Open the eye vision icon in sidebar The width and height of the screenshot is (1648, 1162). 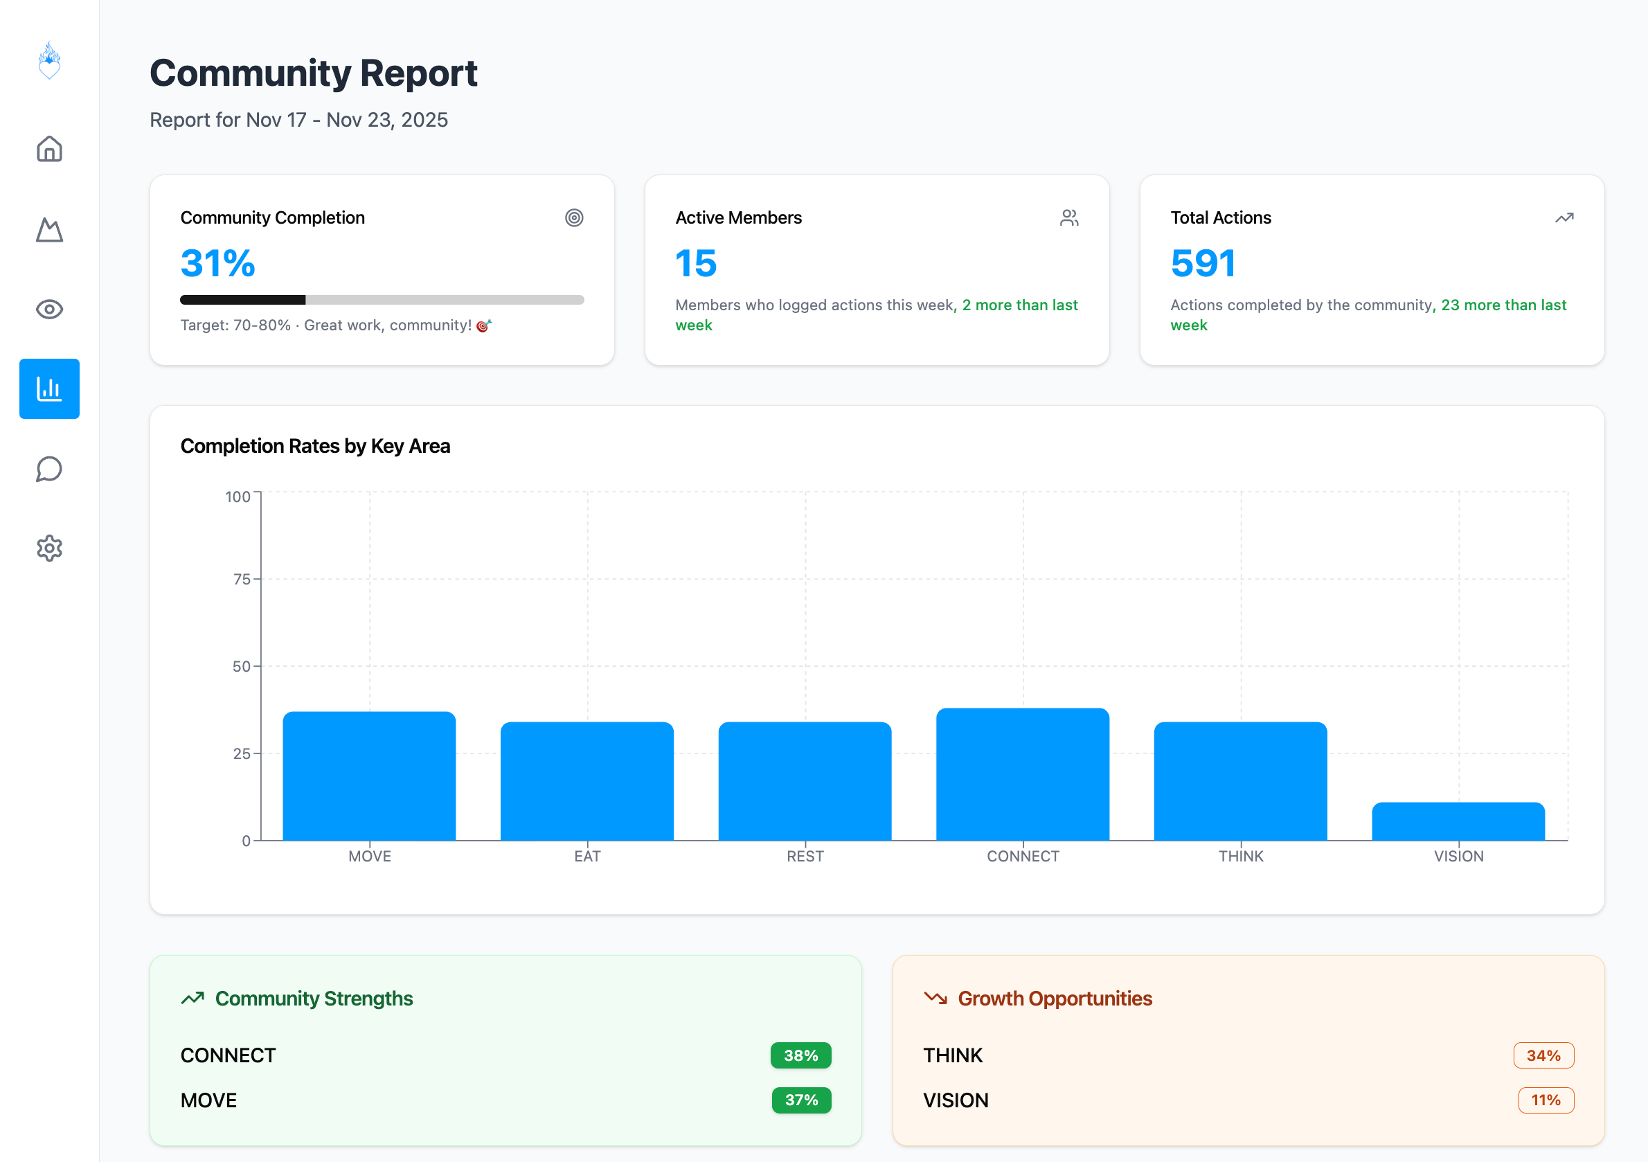click(x=48, y=310)
